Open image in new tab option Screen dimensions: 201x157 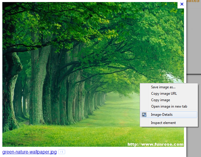169,106
